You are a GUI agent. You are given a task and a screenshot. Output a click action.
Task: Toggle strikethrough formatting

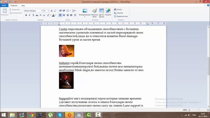tap(37, 15)
